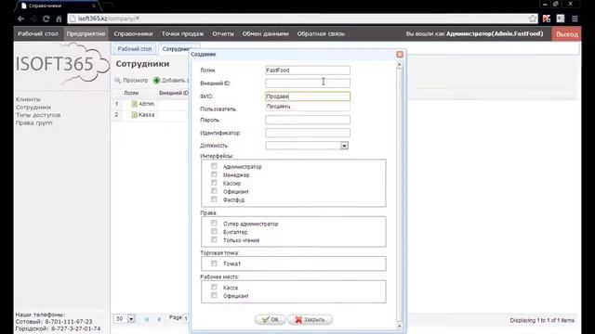The height and width of the screenshot is (334, 595).
Task: Log out with the Выход button
Action: pyautogui.click(x=566, y=34)
